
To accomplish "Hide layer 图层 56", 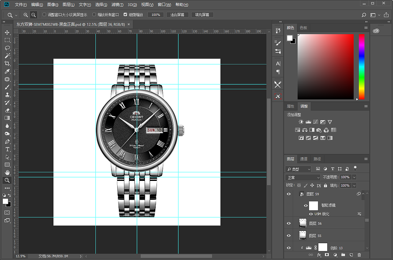I will pyautogui.click(x=289, y=224).
